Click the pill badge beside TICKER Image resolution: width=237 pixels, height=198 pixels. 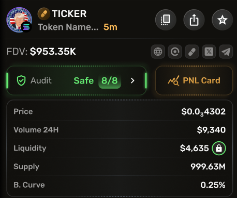pos(44,13)
